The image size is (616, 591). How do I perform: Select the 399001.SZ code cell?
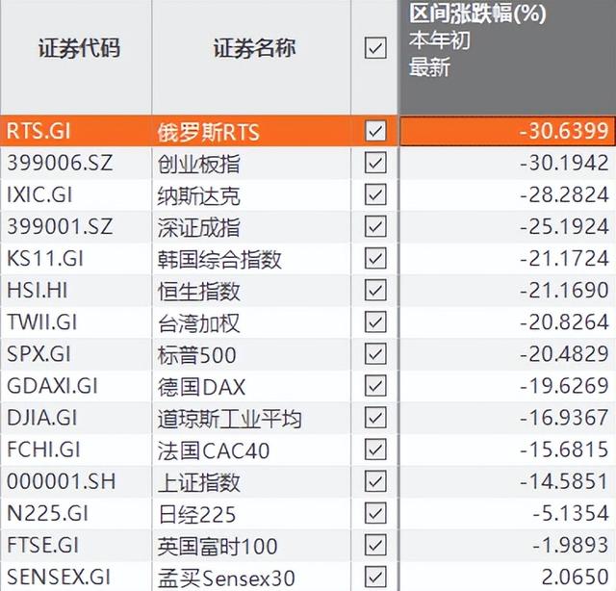click(x=76, y=226)
